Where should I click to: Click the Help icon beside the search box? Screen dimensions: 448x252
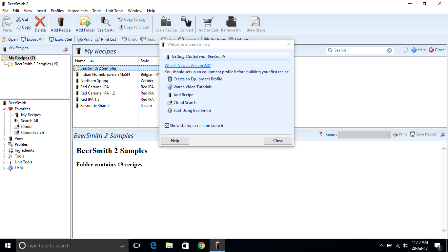pyautogui.click(x=414, y=50)
